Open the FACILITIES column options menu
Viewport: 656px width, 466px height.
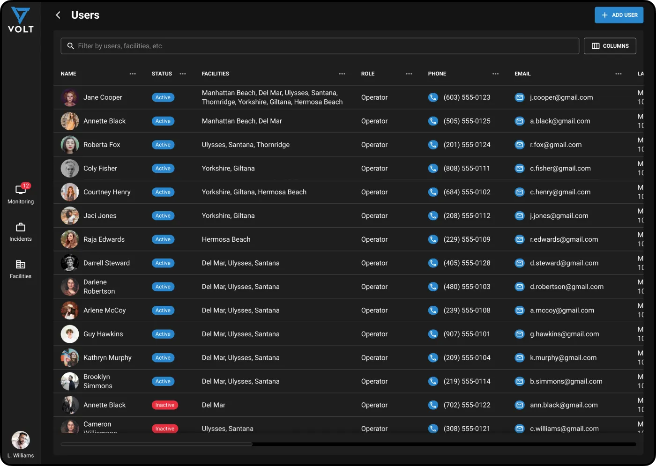click(x=342, y=74)
